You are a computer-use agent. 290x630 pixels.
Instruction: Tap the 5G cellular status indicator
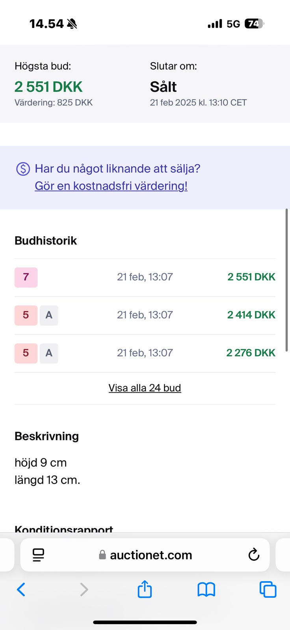pos(233,24)
